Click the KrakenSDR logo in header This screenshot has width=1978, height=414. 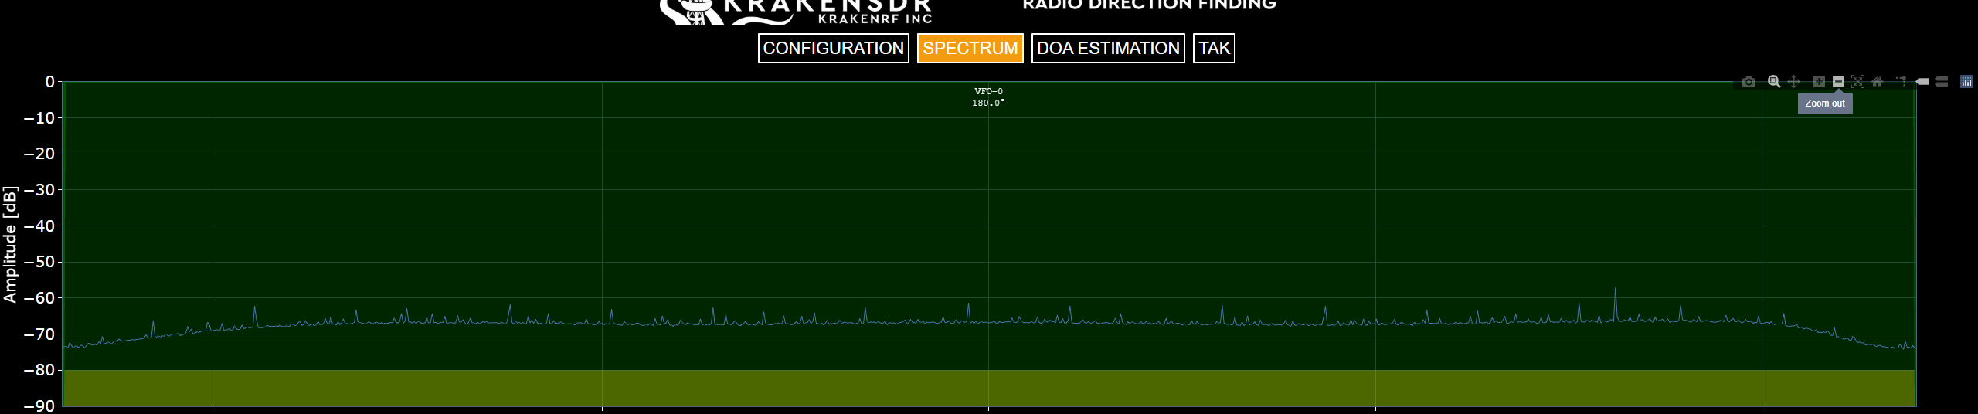point(796,11)
